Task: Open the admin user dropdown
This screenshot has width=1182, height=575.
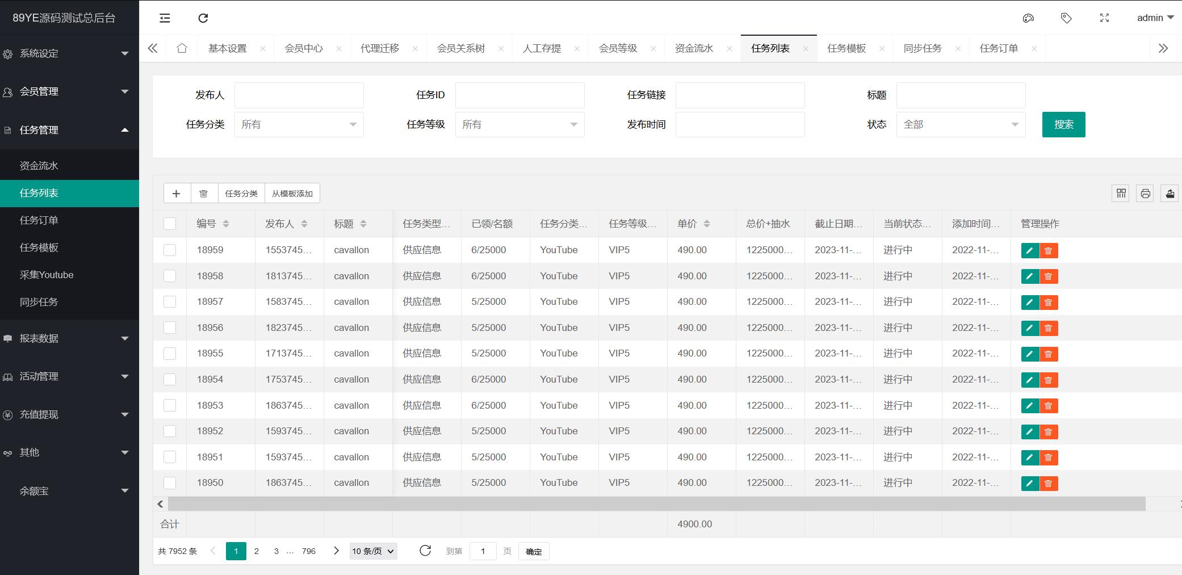Action: (1155, 18)
